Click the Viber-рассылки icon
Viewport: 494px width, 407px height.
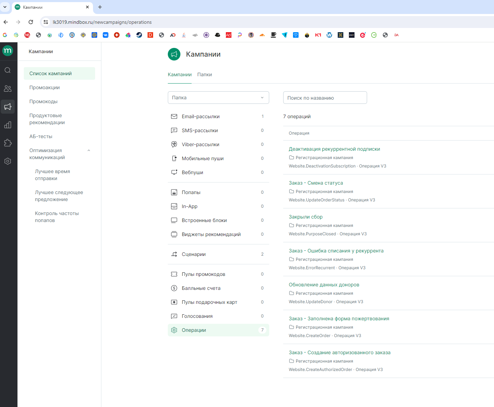(174, 144)
